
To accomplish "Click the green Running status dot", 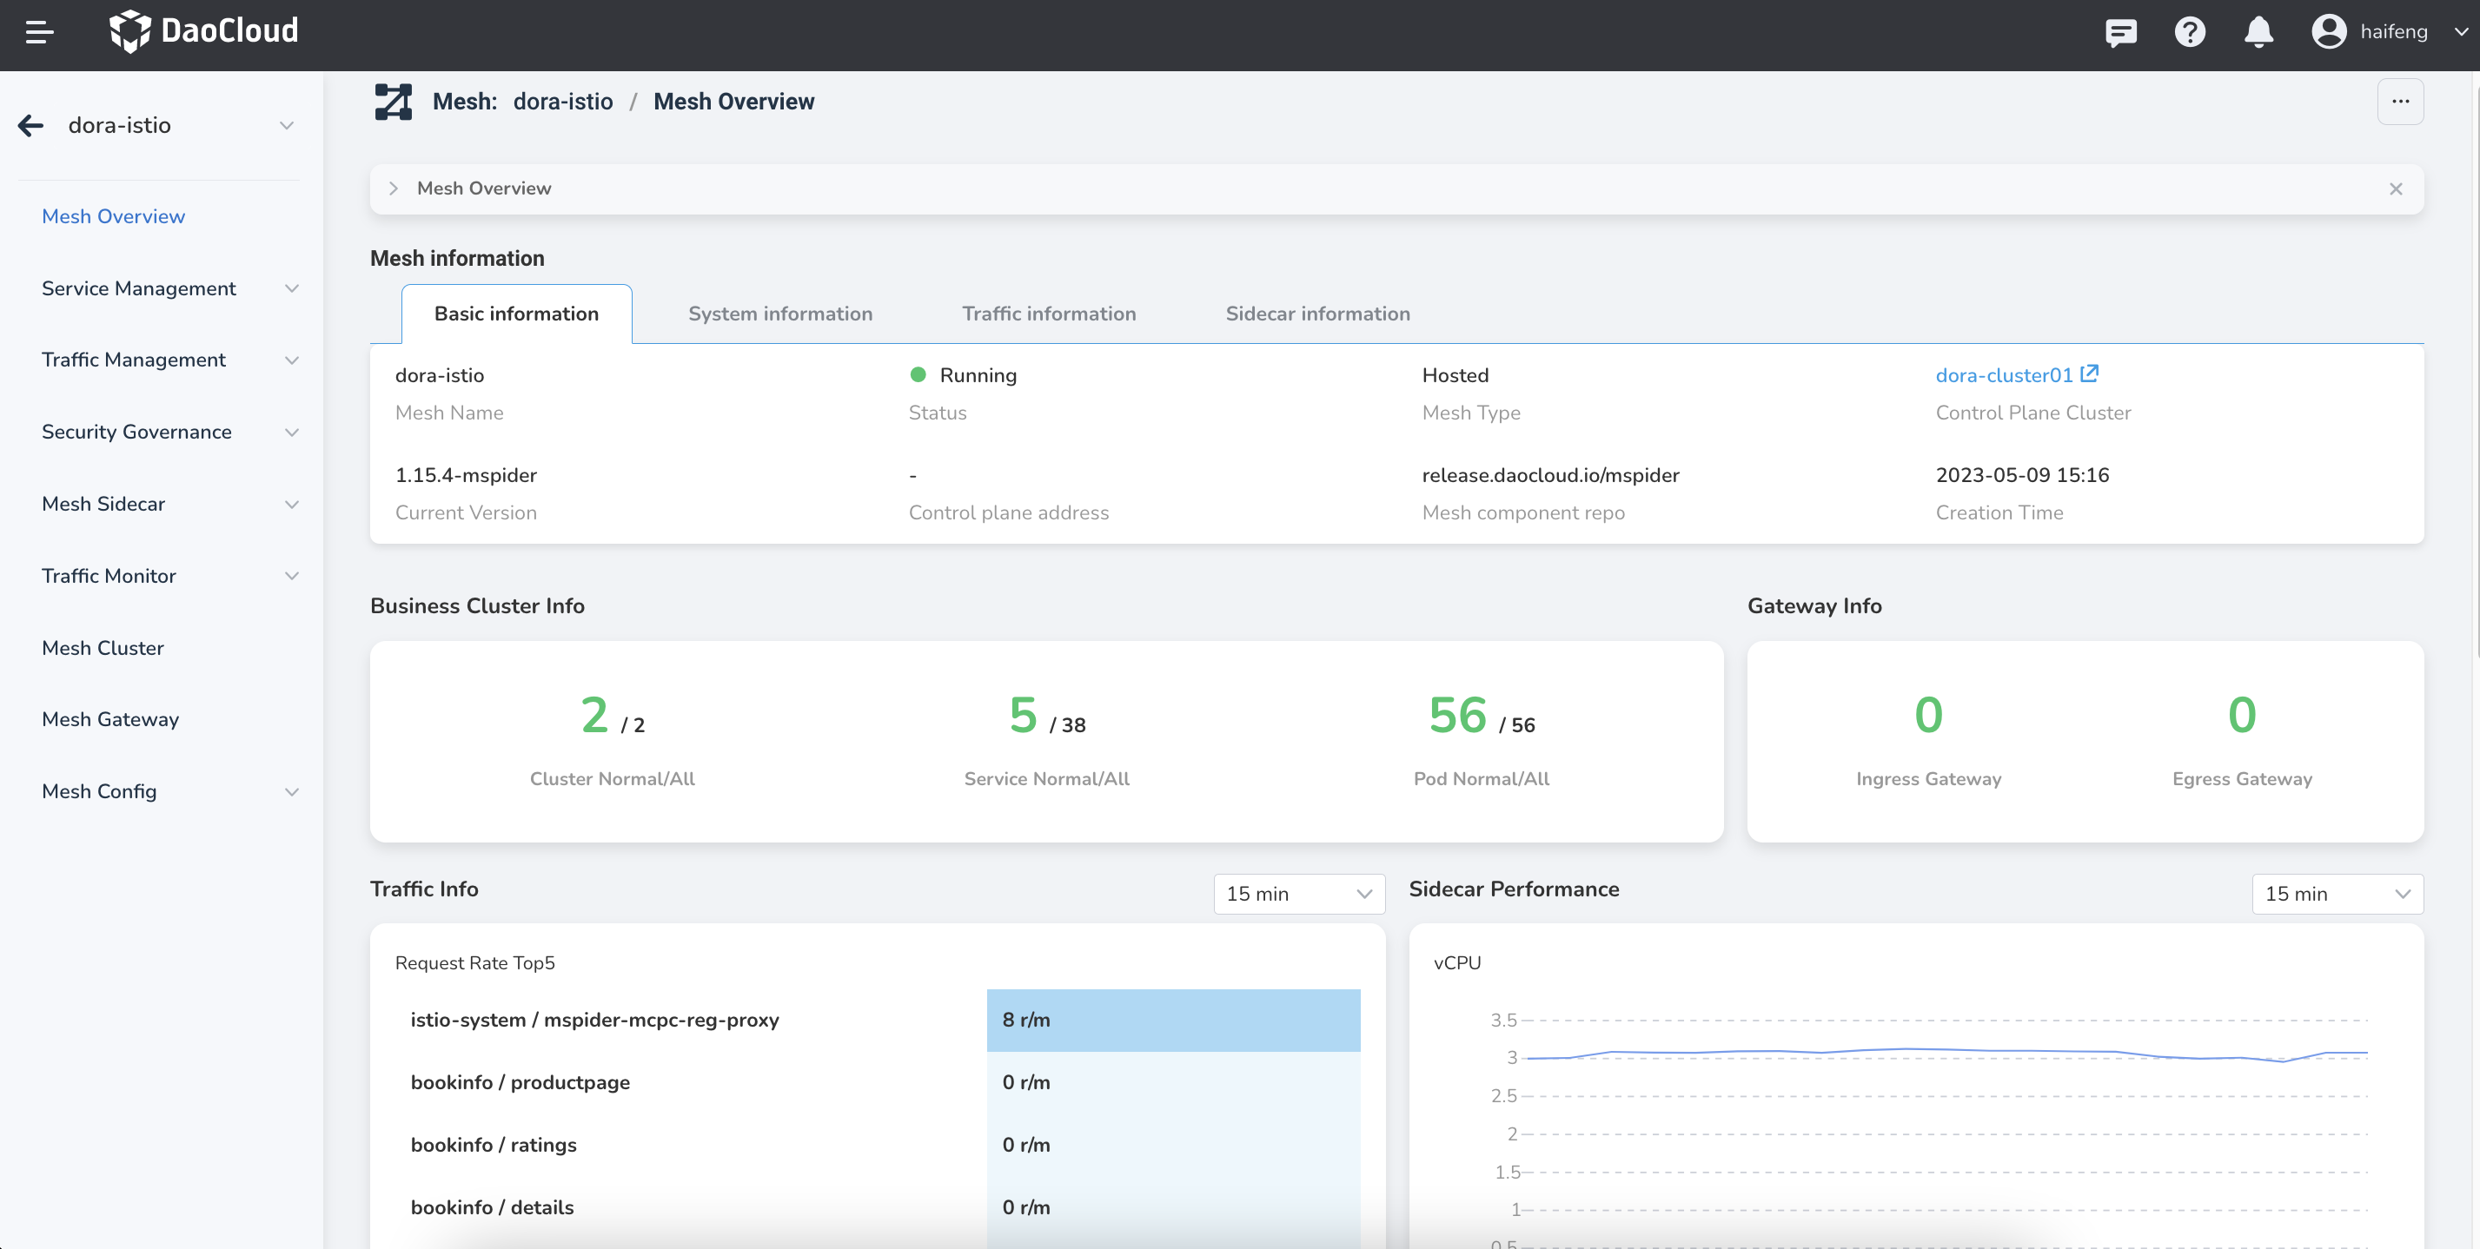I will click(918, 374).
